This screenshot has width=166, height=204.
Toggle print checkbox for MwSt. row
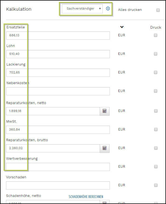tap(156, 129)
